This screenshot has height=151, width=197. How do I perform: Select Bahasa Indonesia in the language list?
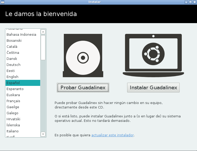23,35
